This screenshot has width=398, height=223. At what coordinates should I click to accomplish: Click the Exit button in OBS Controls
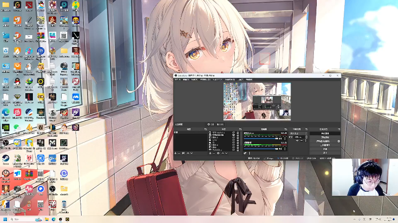pyautogui.click(x=325, y=153)
